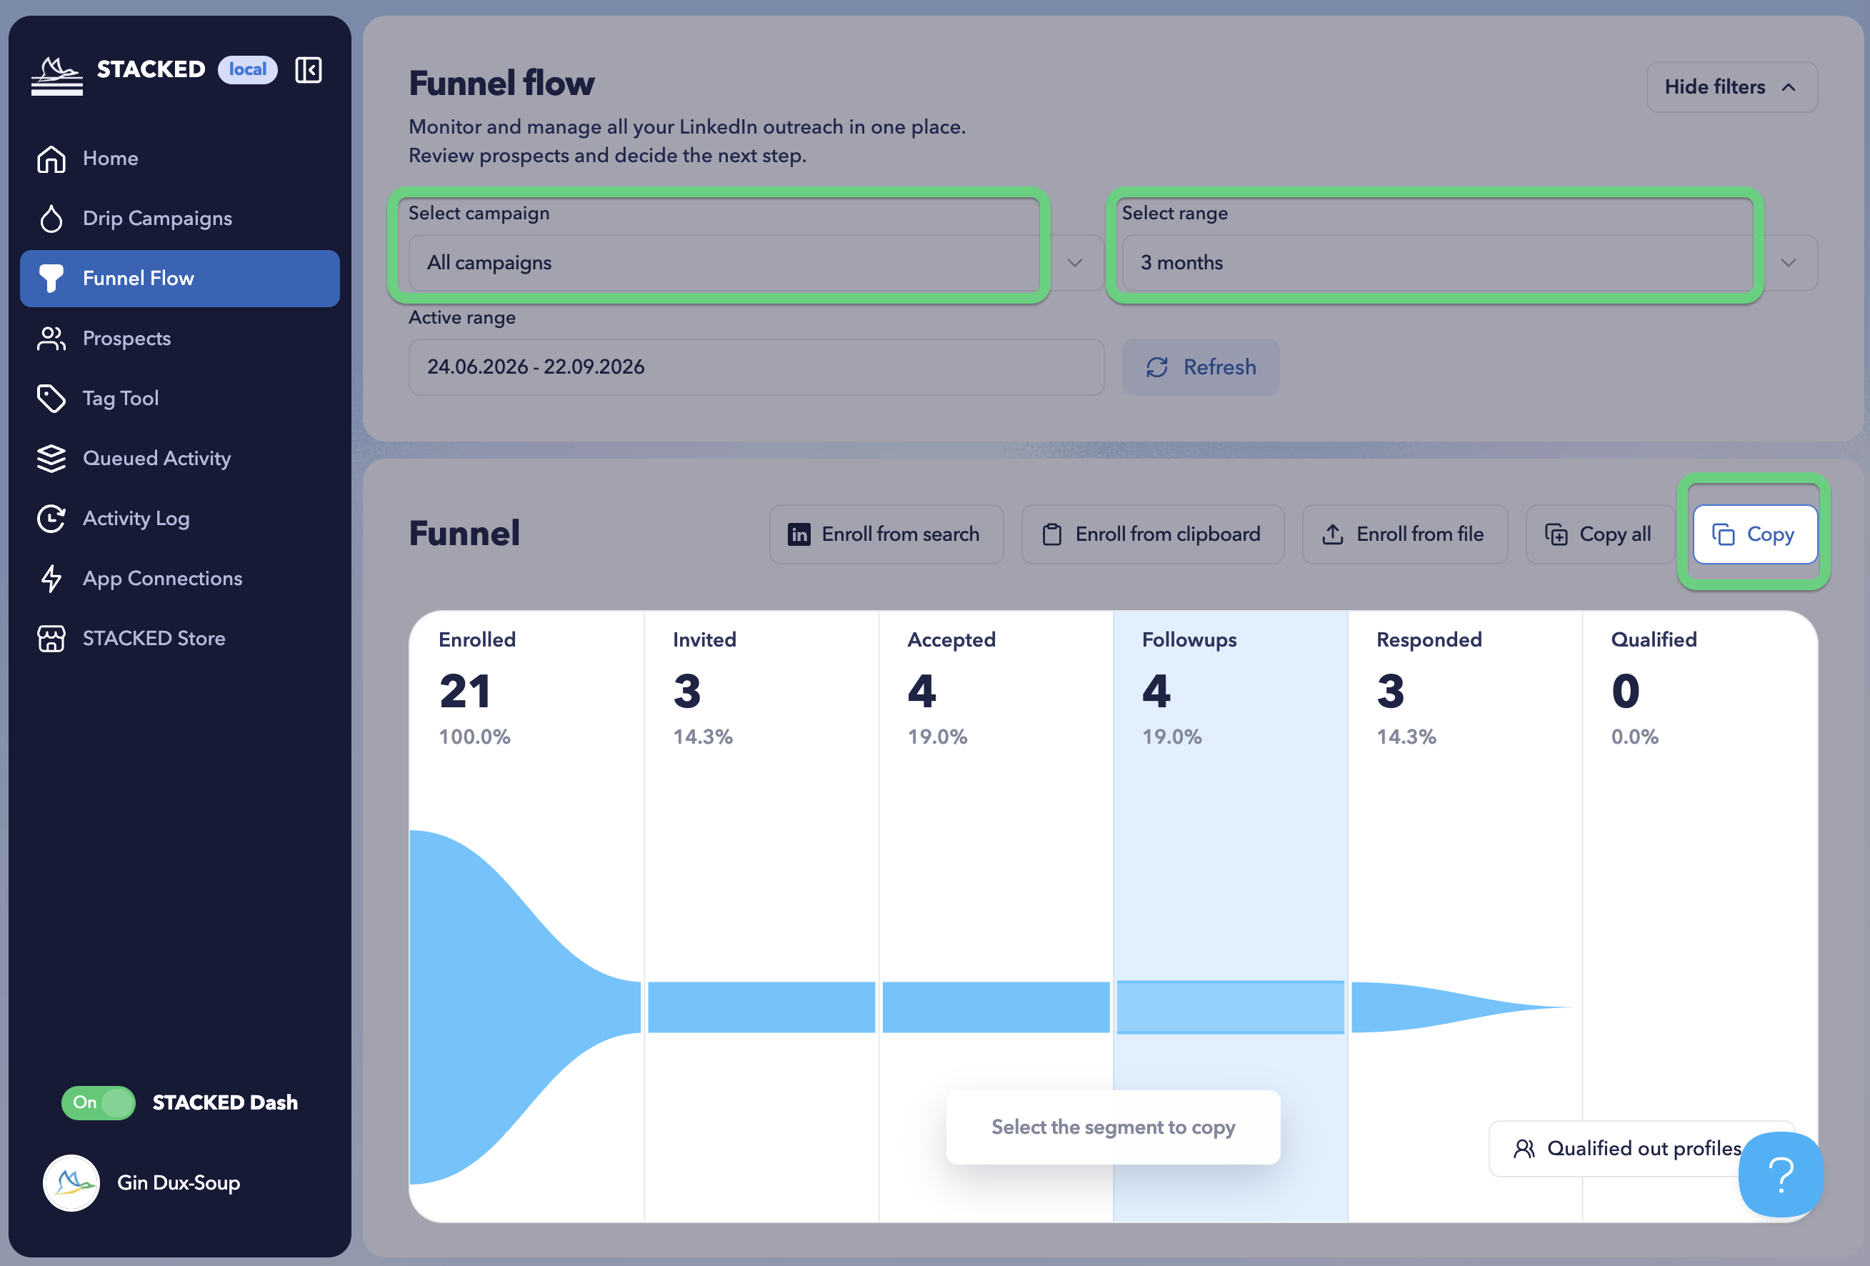The width and height of the screenshot is (1870, 1266).
Task: Expand the campaign dropdown chevron arrow
Action: [x=1074, y=263]
